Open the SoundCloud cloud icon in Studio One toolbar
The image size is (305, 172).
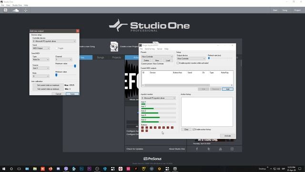[15, 10]
